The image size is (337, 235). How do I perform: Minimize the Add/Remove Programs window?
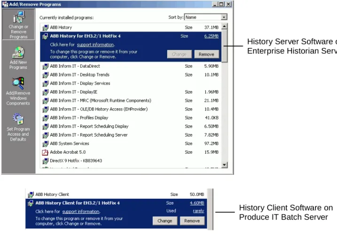[215, 4]
